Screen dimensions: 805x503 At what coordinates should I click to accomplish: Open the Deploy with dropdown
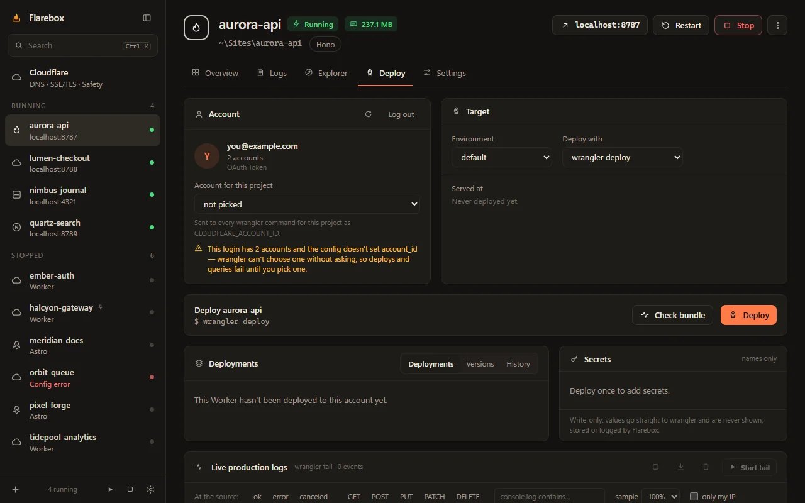623,157
